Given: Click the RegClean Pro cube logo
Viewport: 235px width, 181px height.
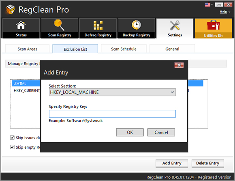Looking at the screenshot, I should (11, 9).
